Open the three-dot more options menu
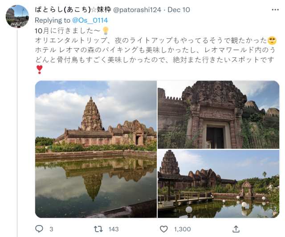Screen dimensions: 285x237 click(275, 10)
